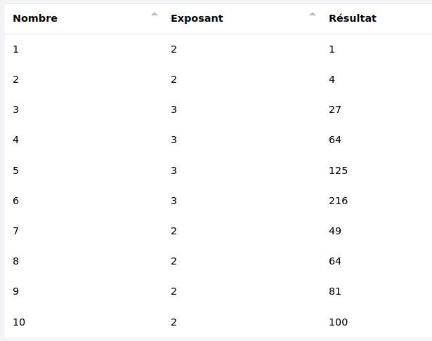
Task: Click the Résultat cell showing 27
Action: (x=335, y=110)
